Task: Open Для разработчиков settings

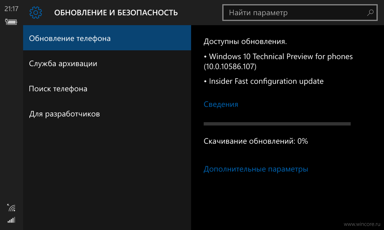Action: 107,114
